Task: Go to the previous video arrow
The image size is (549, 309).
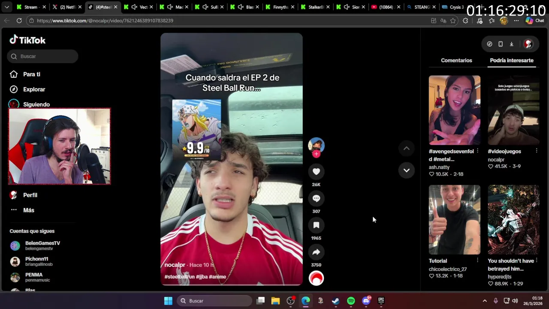Action: (407, 148)
